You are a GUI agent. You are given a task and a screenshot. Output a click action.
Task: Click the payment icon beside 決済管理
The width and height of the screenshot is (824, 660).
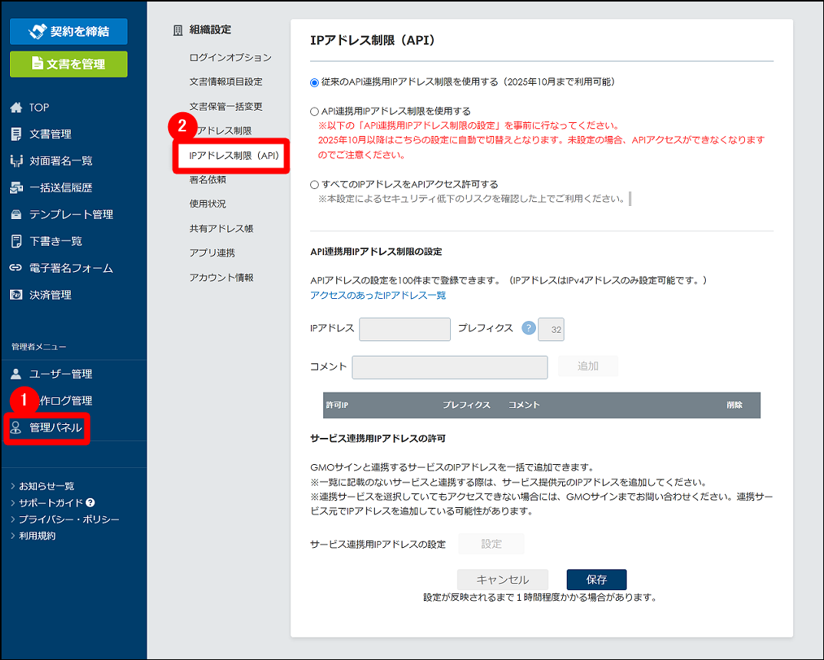click(16, 295)
